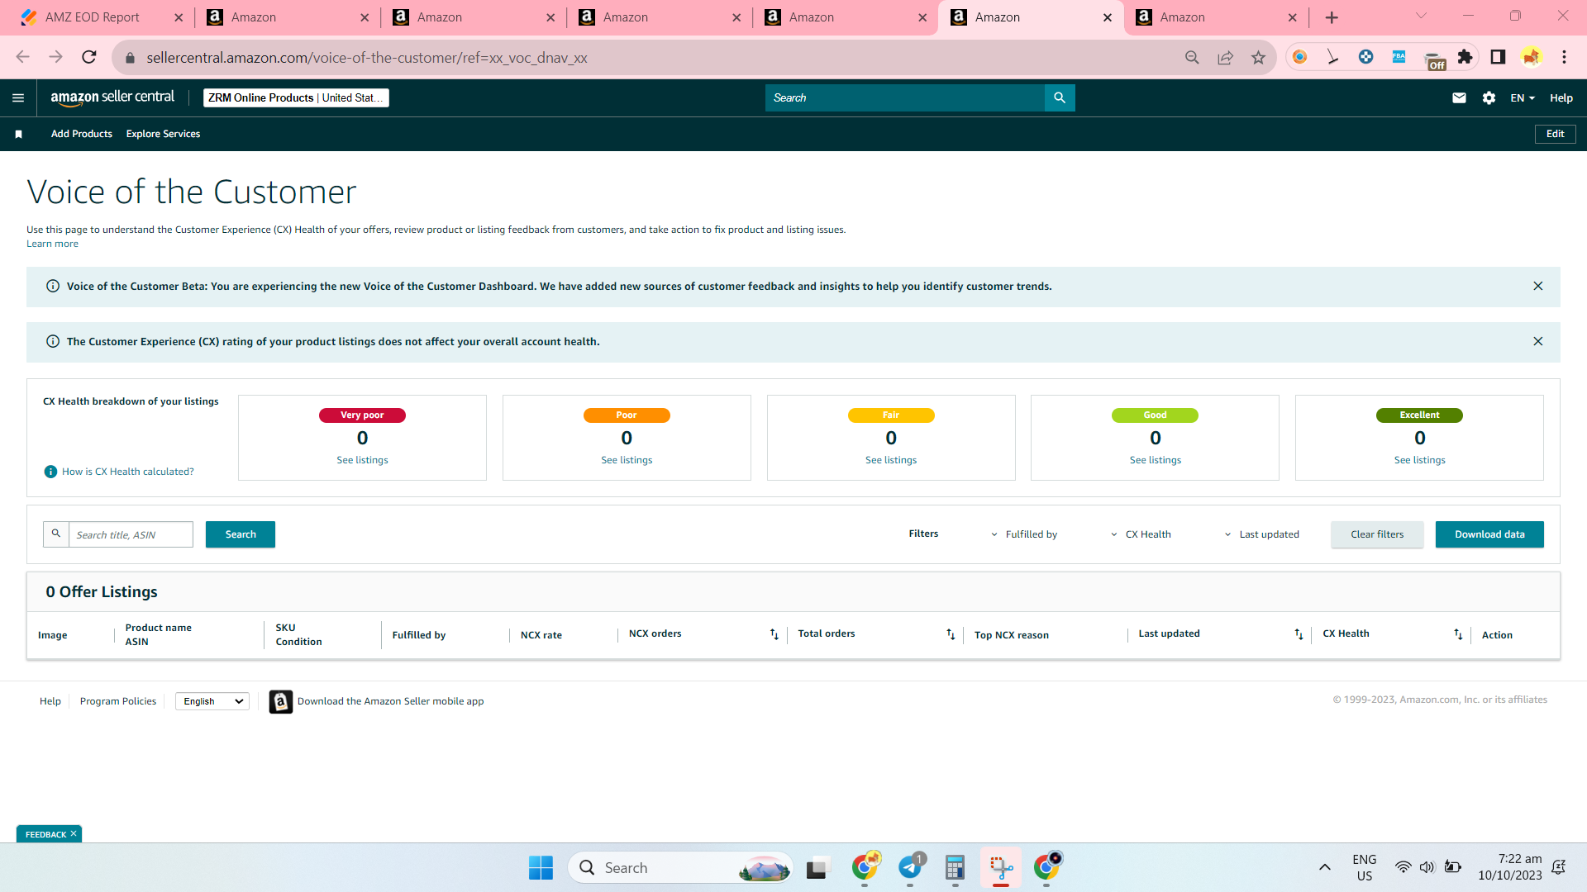Screen dimensions: 1587x892
Task: Click Explore Services in the navigation bar
Action: point(163,134)
